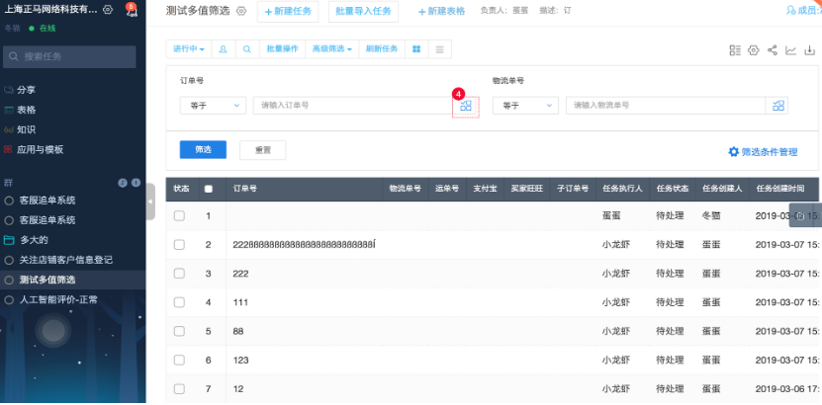
Task: Click the 冬猫 creator cell in row 1
Action: (x=711, y=215)
